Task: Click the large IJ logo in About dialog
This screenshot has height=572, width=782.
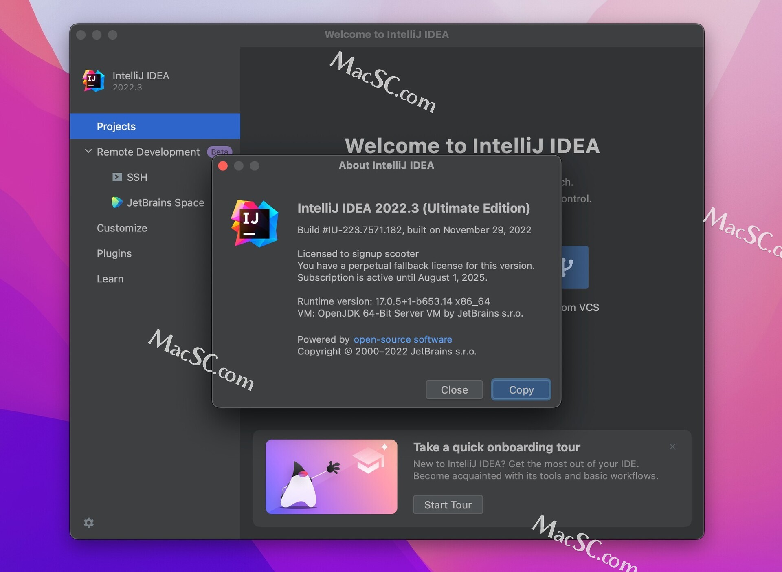Action: pos(255,224)
